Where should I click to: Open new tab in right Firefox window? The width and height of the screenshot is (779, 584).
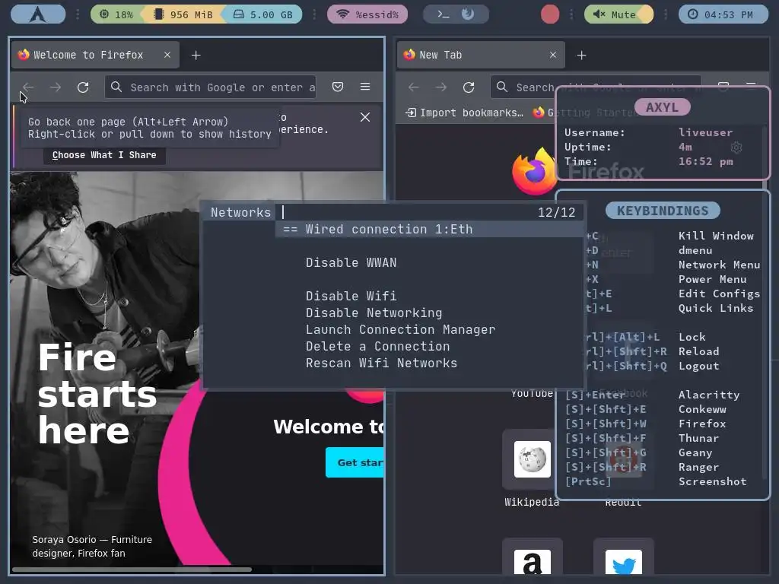click(x=582, y=55)
